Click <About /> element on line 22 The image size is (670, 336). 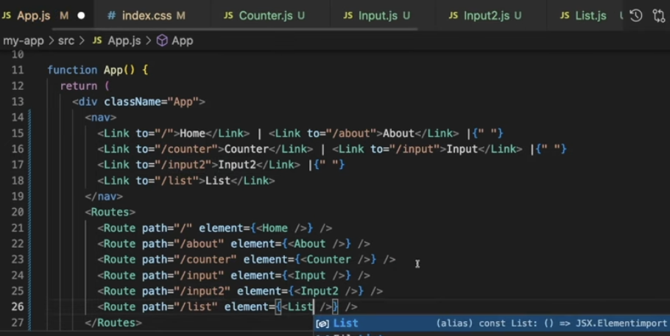[316, 244]
